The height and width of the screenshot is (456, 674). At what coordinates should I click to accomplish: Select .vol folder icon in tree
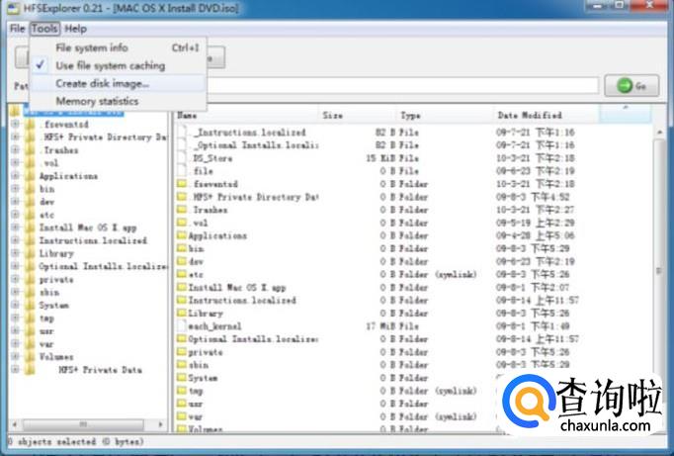tap(30, 162)
